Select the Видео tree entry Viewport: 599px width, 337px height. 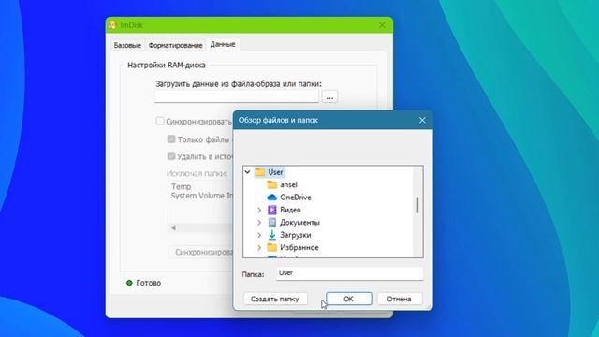tap(290, 210)
